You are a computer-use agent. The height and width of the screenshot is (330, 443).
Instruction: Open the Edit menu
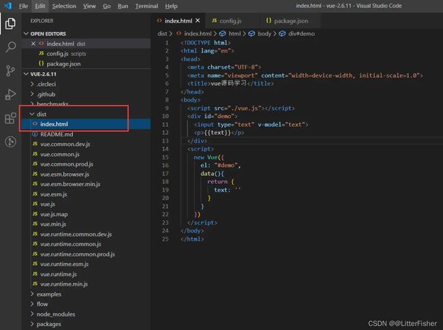[x=40, y=6]
